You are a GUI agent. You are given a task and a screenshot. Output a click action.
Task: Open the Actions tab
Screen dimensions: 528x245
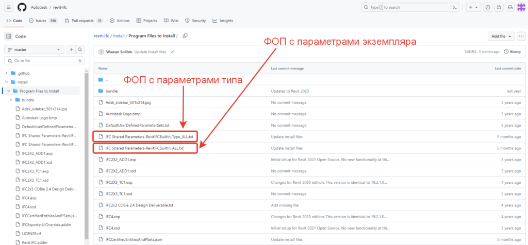tap(120, 21)
